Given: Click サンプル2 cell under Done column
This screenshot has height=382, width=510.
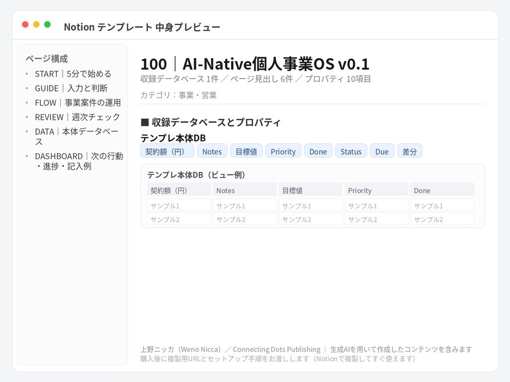Looking at the screenshot, I should click(x=442, y=219).
